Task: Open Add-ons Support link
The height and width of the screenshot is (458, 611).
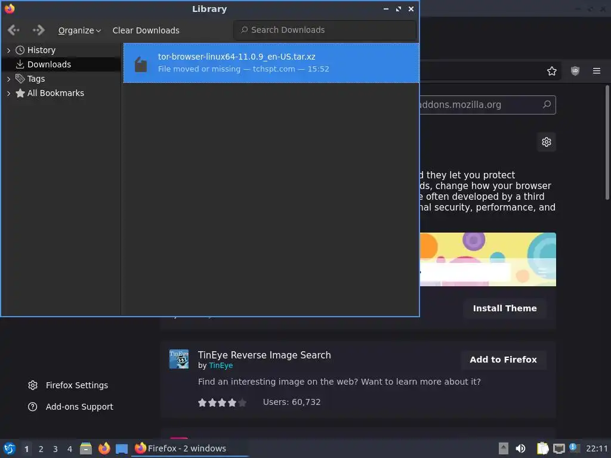Action: [79, 407]
